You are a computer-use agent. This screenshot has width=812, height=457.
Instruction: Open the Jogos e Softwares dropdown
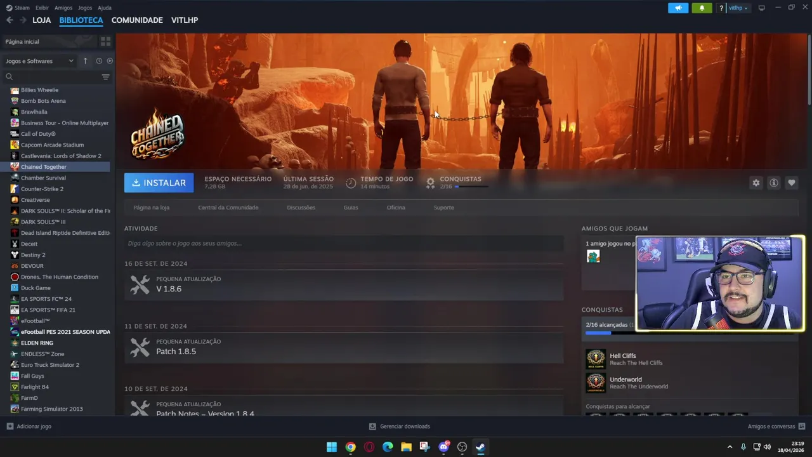39,61
